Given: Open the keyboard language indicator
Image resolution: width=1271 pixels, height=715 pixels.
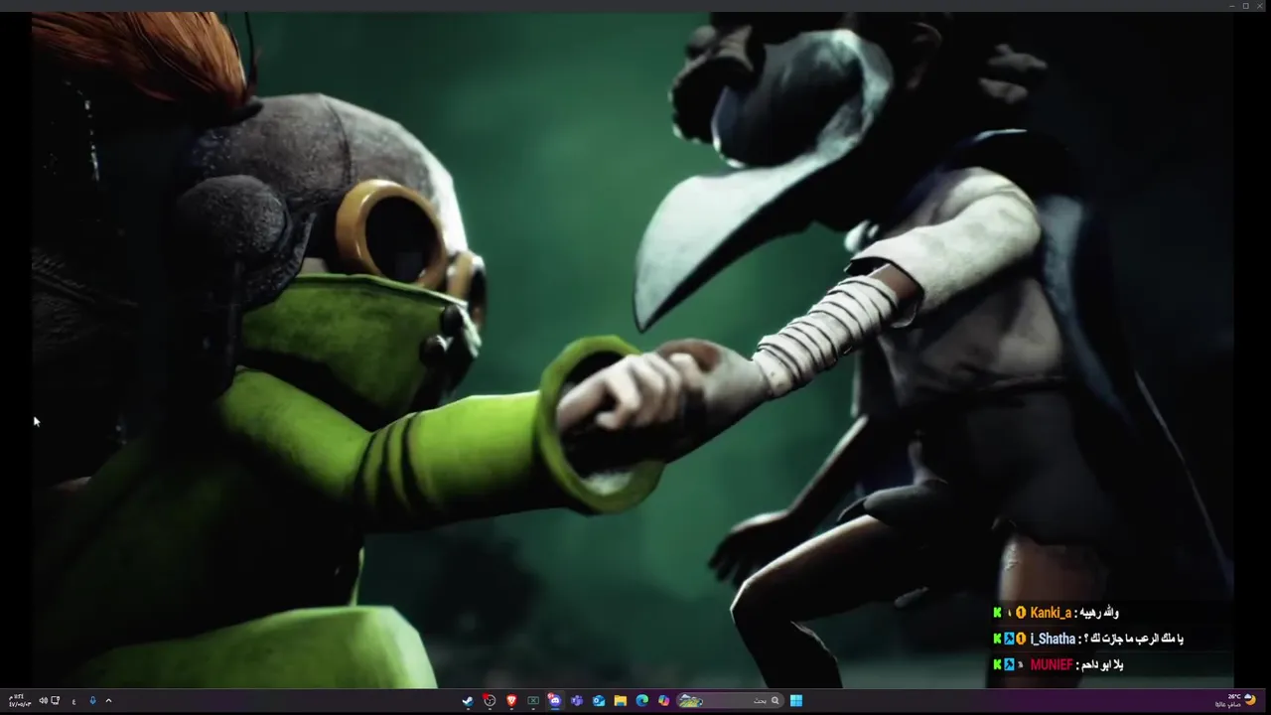Looking at the screenshot, I should click(74, 702).
